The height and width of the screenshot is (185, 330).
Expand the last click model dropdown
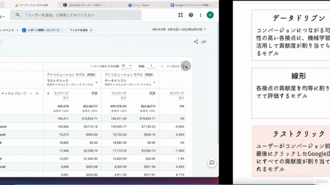96,82
